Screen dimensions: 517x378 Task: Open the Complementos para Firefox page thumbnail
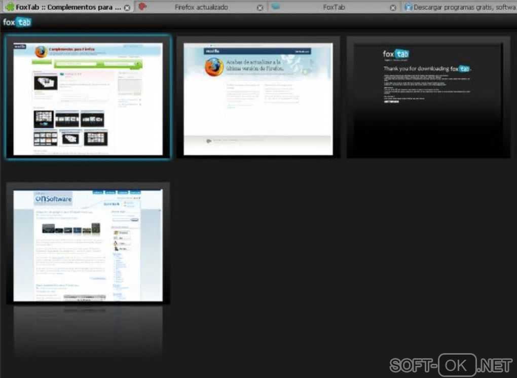point(88,98)
